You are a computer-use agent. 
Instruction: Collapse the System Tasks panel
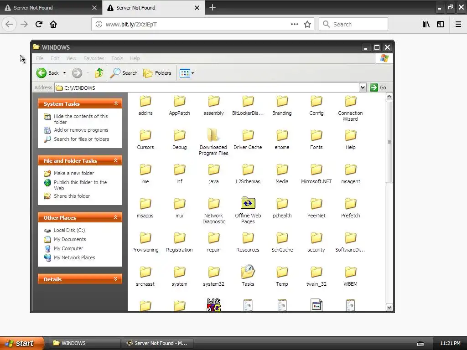(x=116, y=103)
